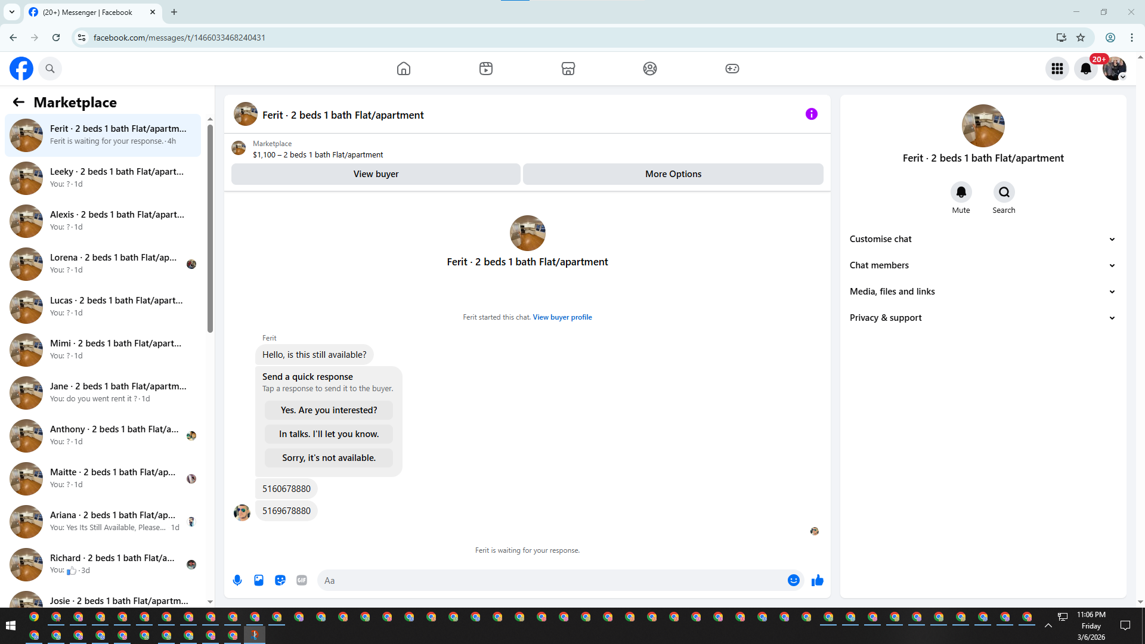Viewport: 1145px width, 644px height.
Task: Send a thumbs-up like
Action: click(817, 580)
